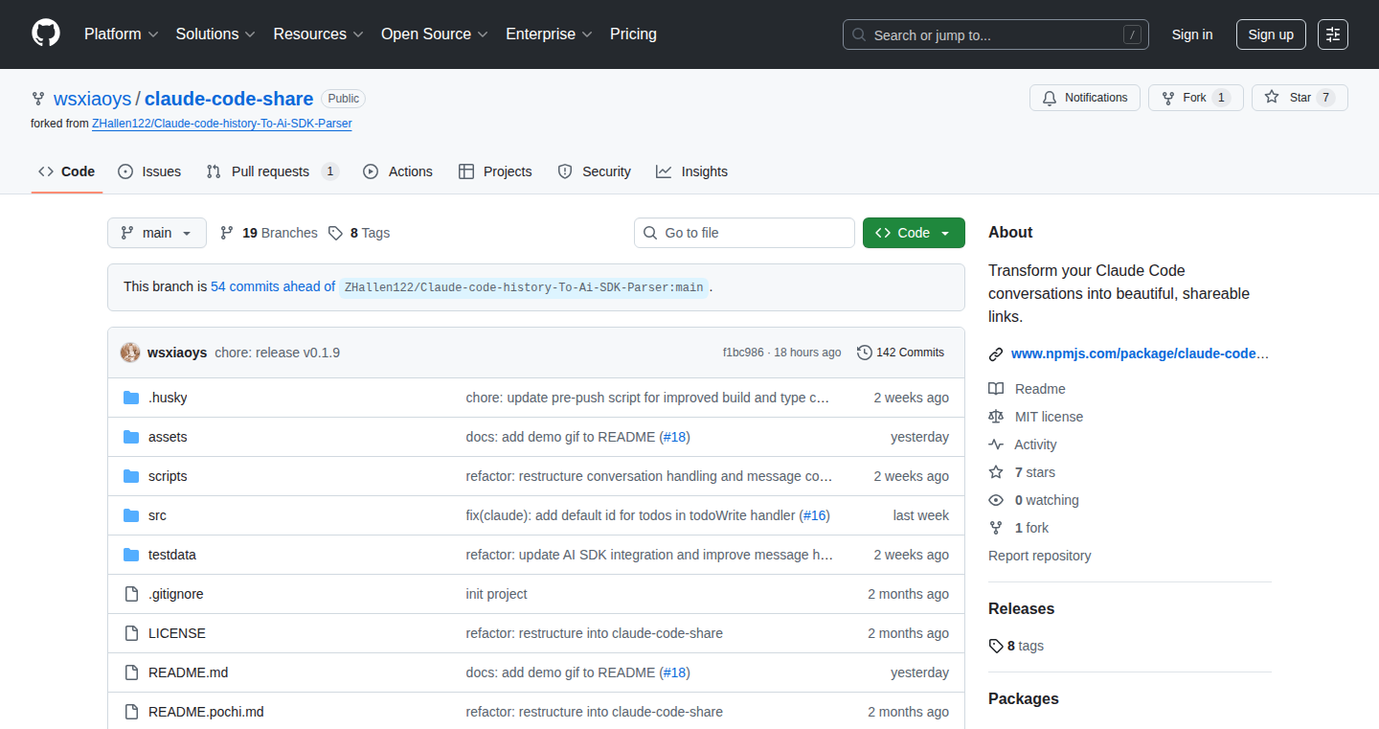Viewport: 1379px width, 729px height.
Task: Open the main branch selector dropdown
Action: click(x=157, y=233)
